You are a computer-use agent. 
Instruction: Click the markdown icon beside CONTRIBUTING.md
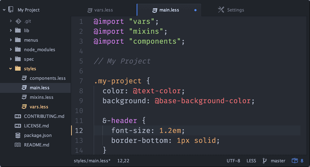[x=18, y=116]
